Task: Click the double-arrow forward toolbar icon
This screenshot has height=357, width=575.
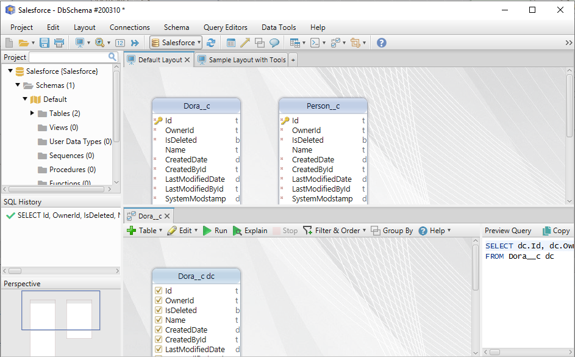Action: [x=135, y=43]
